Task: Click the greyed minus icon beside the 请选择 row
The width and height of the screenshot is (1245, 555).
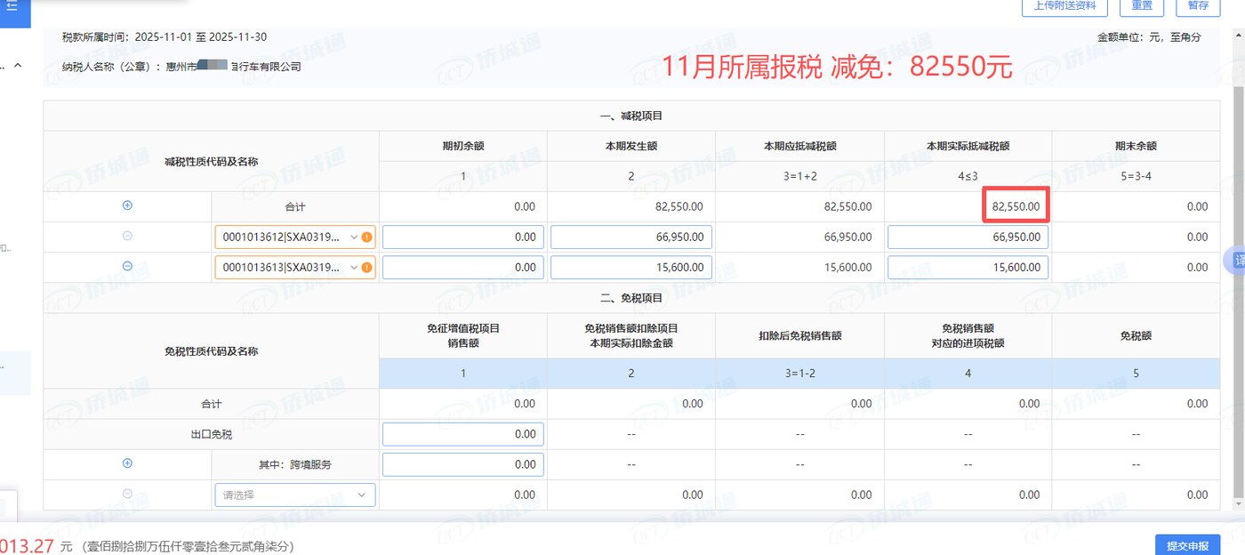Action: point(127,494)
